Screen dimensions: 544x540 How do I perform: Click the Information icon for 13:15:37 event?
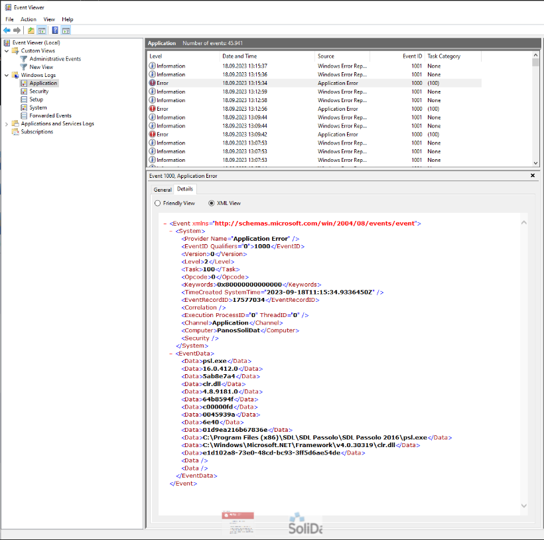coord(153,66)
